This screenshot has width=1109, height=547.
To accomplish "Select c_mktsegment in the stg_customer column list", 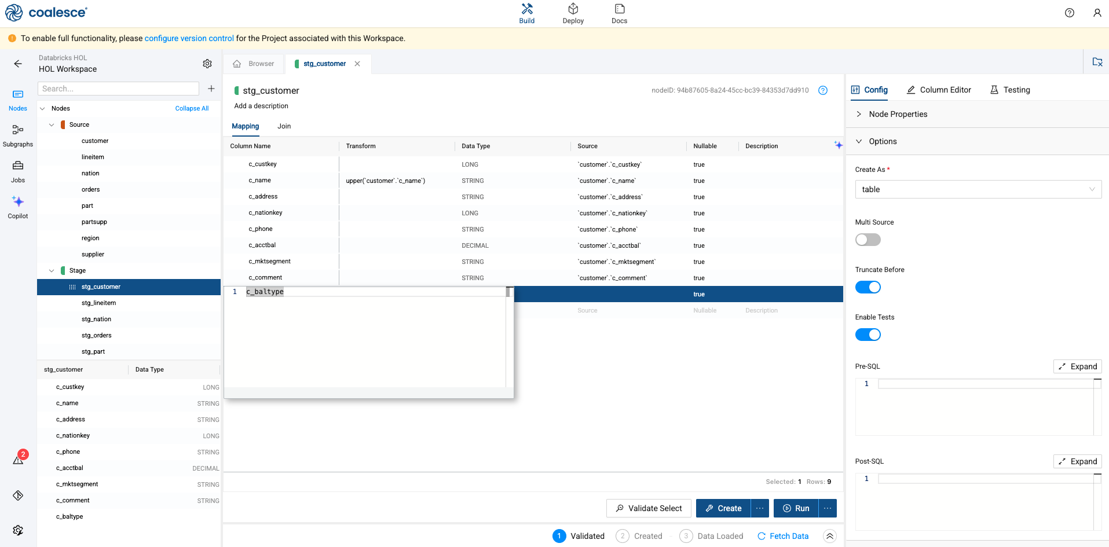I will coord(77,484).
